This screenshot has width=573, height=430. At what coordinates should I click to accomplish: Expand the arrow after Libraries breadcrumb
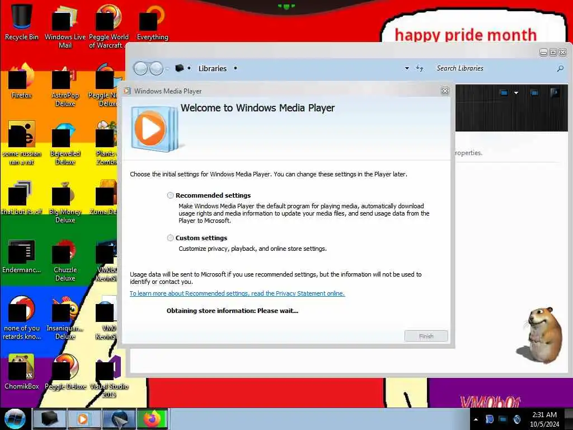tap(236, 68)
